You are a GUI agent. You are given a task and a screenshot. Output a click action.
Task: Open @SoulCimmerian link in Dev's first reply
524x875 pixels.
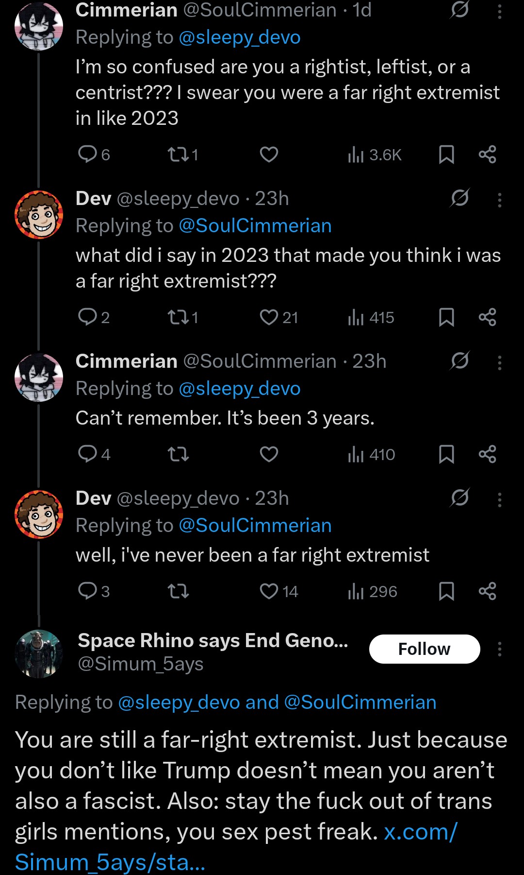click(255, 225)
